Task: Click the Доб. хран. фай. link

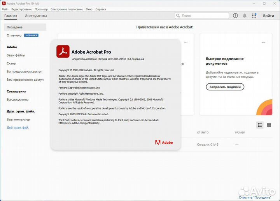Action: pyautogui.click(x=17, y=127)
